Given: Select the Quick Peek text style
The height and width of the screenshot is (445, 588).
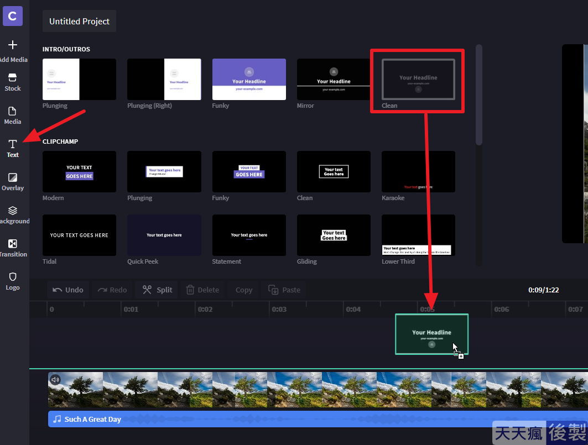Looking at the screenshot, I should (x=164, y=235).
